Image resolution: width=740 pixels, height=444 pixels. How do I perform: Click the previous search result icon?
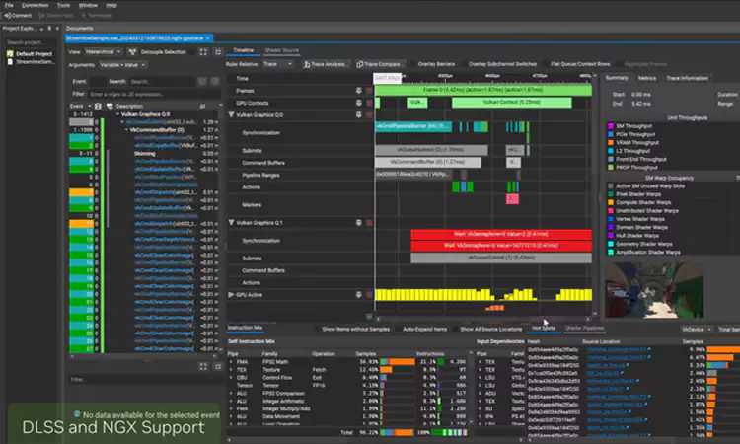coord(202,82)
